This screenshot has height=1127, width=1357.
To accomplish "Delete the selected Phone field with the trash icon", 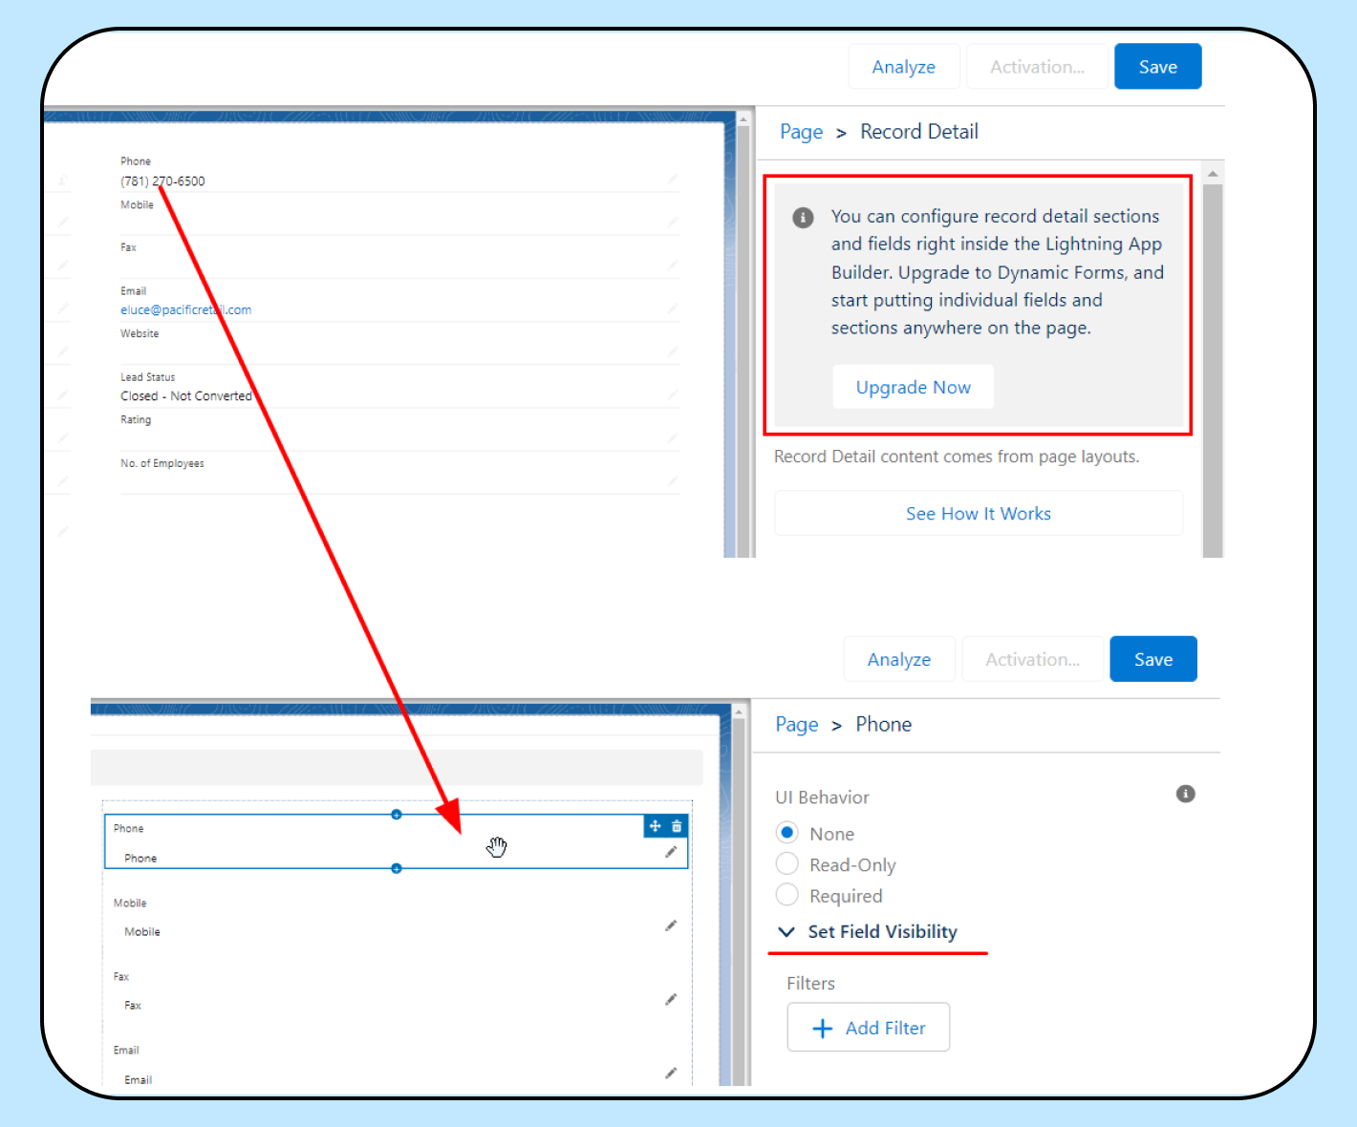I will 677,826.
